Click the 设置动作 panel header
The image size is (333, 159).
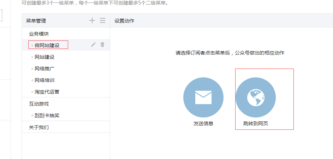(x=124, y=21)
